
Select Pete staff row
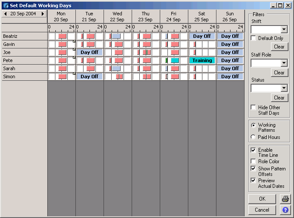coord(24,60)
